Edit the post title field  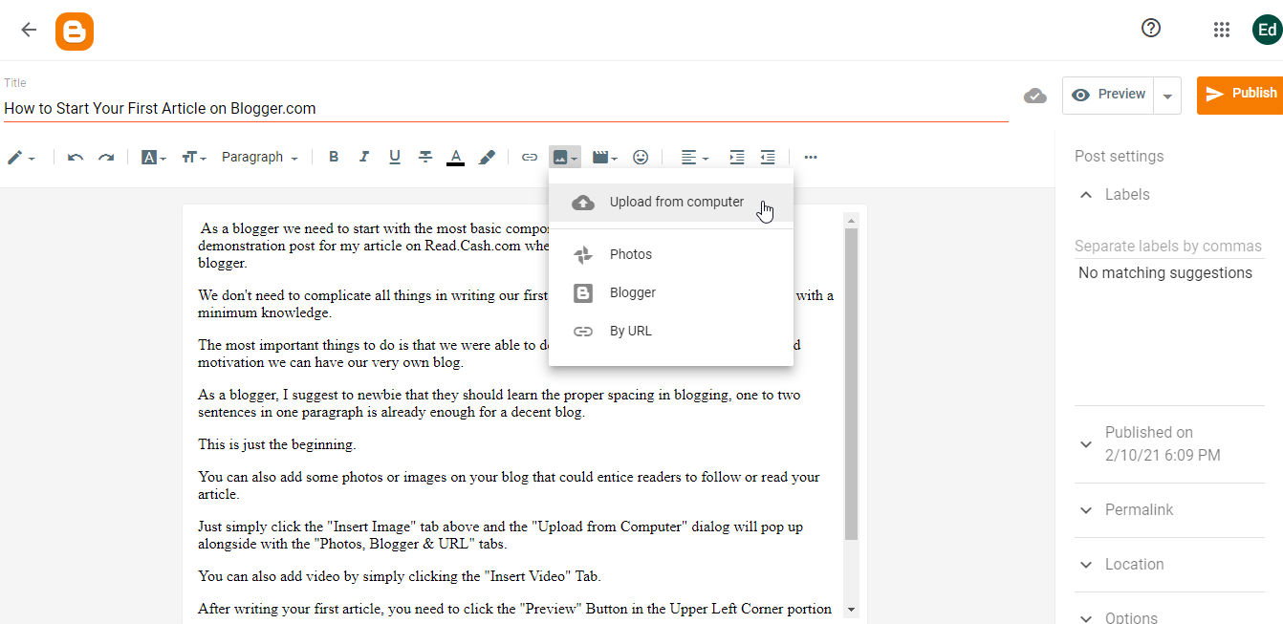click(506, 108)
